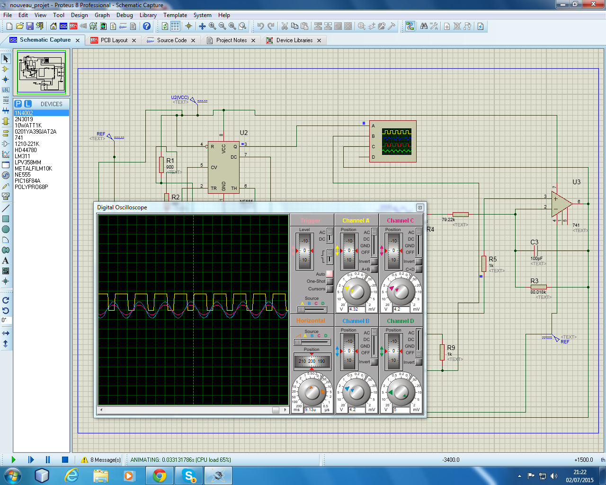Select the Buses Mode tool
This screenshot has width=606, height=485.
point(6,110)
